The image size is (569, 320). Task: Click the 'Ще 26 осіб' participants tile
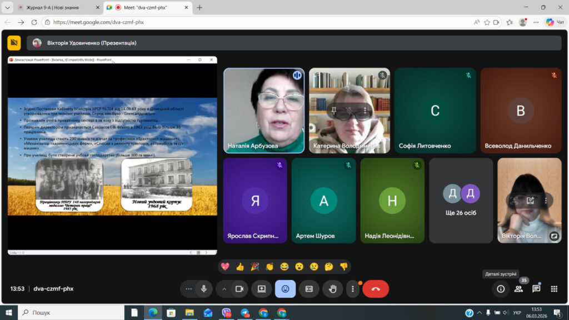[x=461, y=201]
